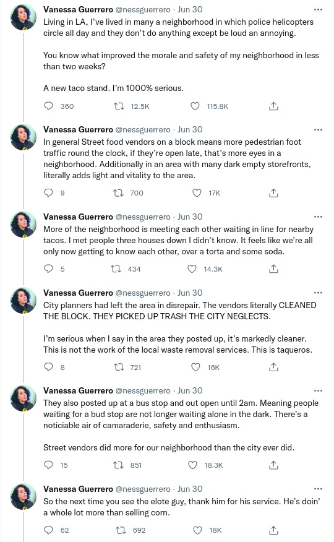The image size is (334, 542).
Task: Open the @nessguerrero handle on the last tweet
Action: click(x=143, y=489)
